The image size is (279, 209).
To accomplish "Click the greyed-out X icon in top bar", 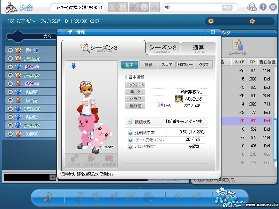I will [155, 7].
